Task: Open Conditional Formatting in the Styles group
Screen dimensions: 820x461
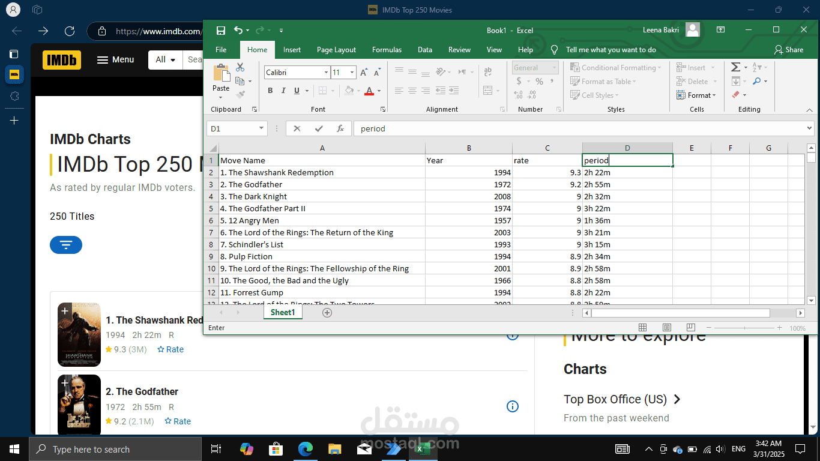Action: 617,67
